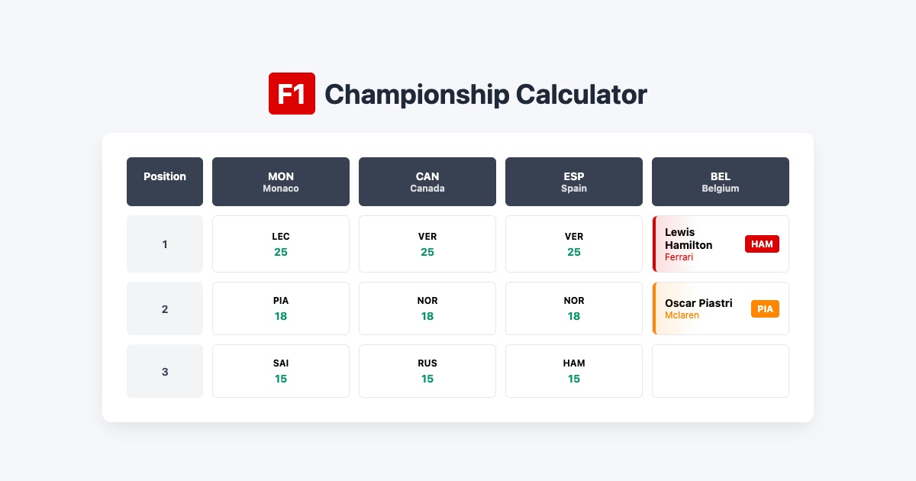Click HAM's 15-point Spain cell
Viewport: 916px width, 481px height.
point(574,371)
